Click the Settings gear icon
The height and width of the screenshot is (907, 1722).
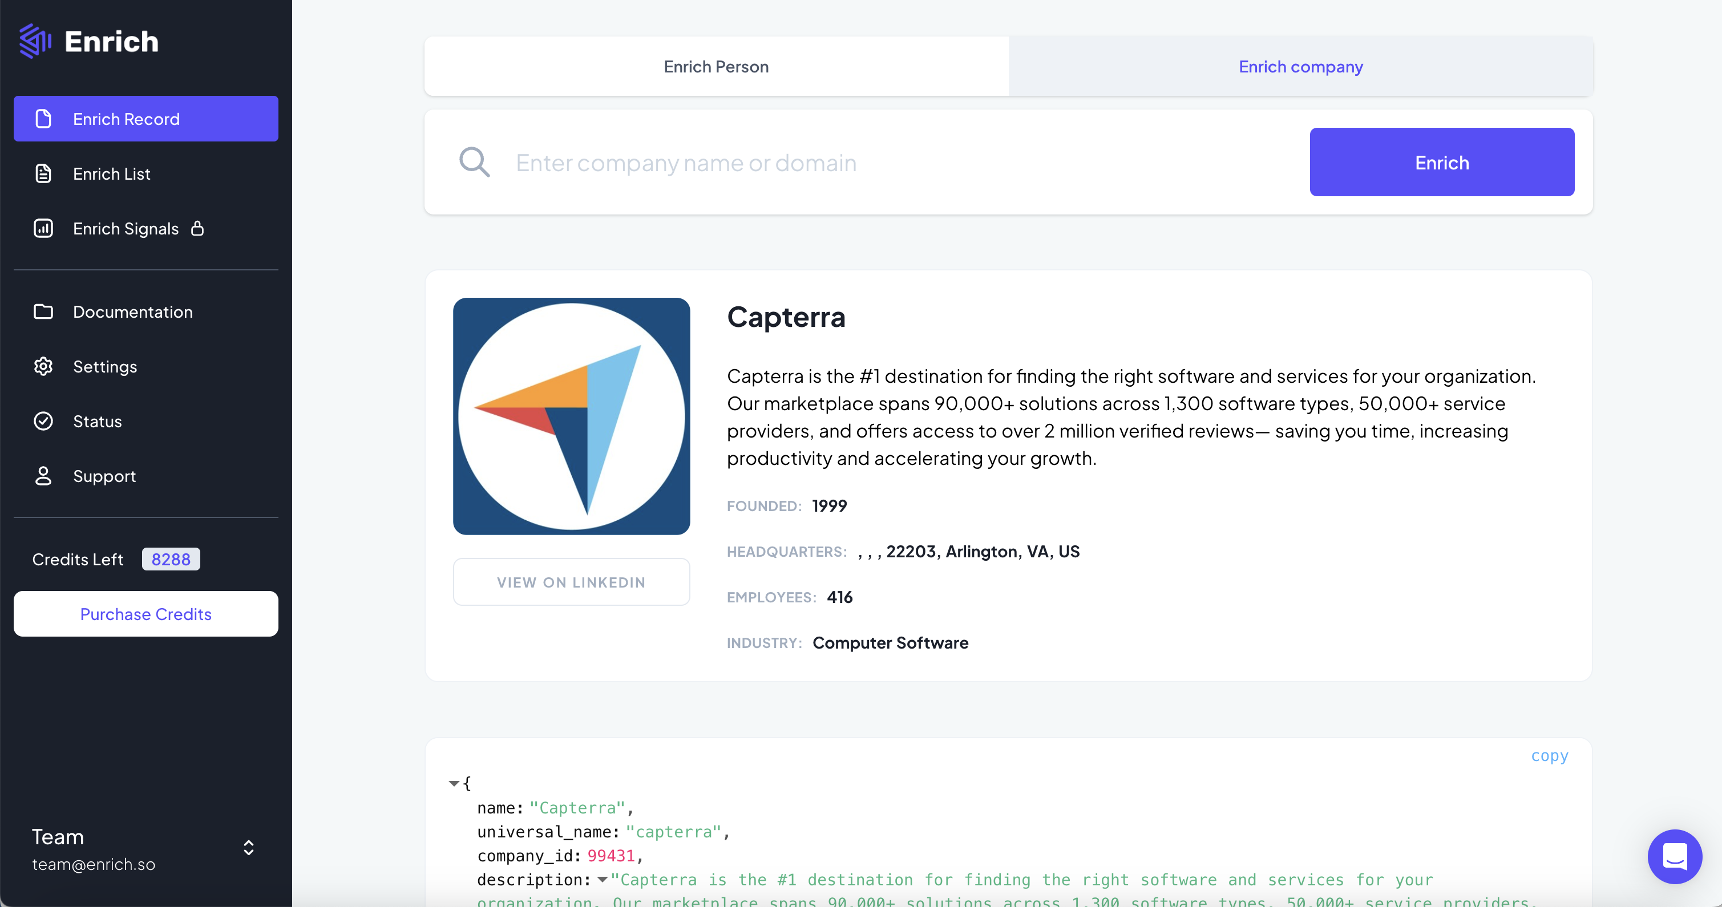click(x=43, y=366)
